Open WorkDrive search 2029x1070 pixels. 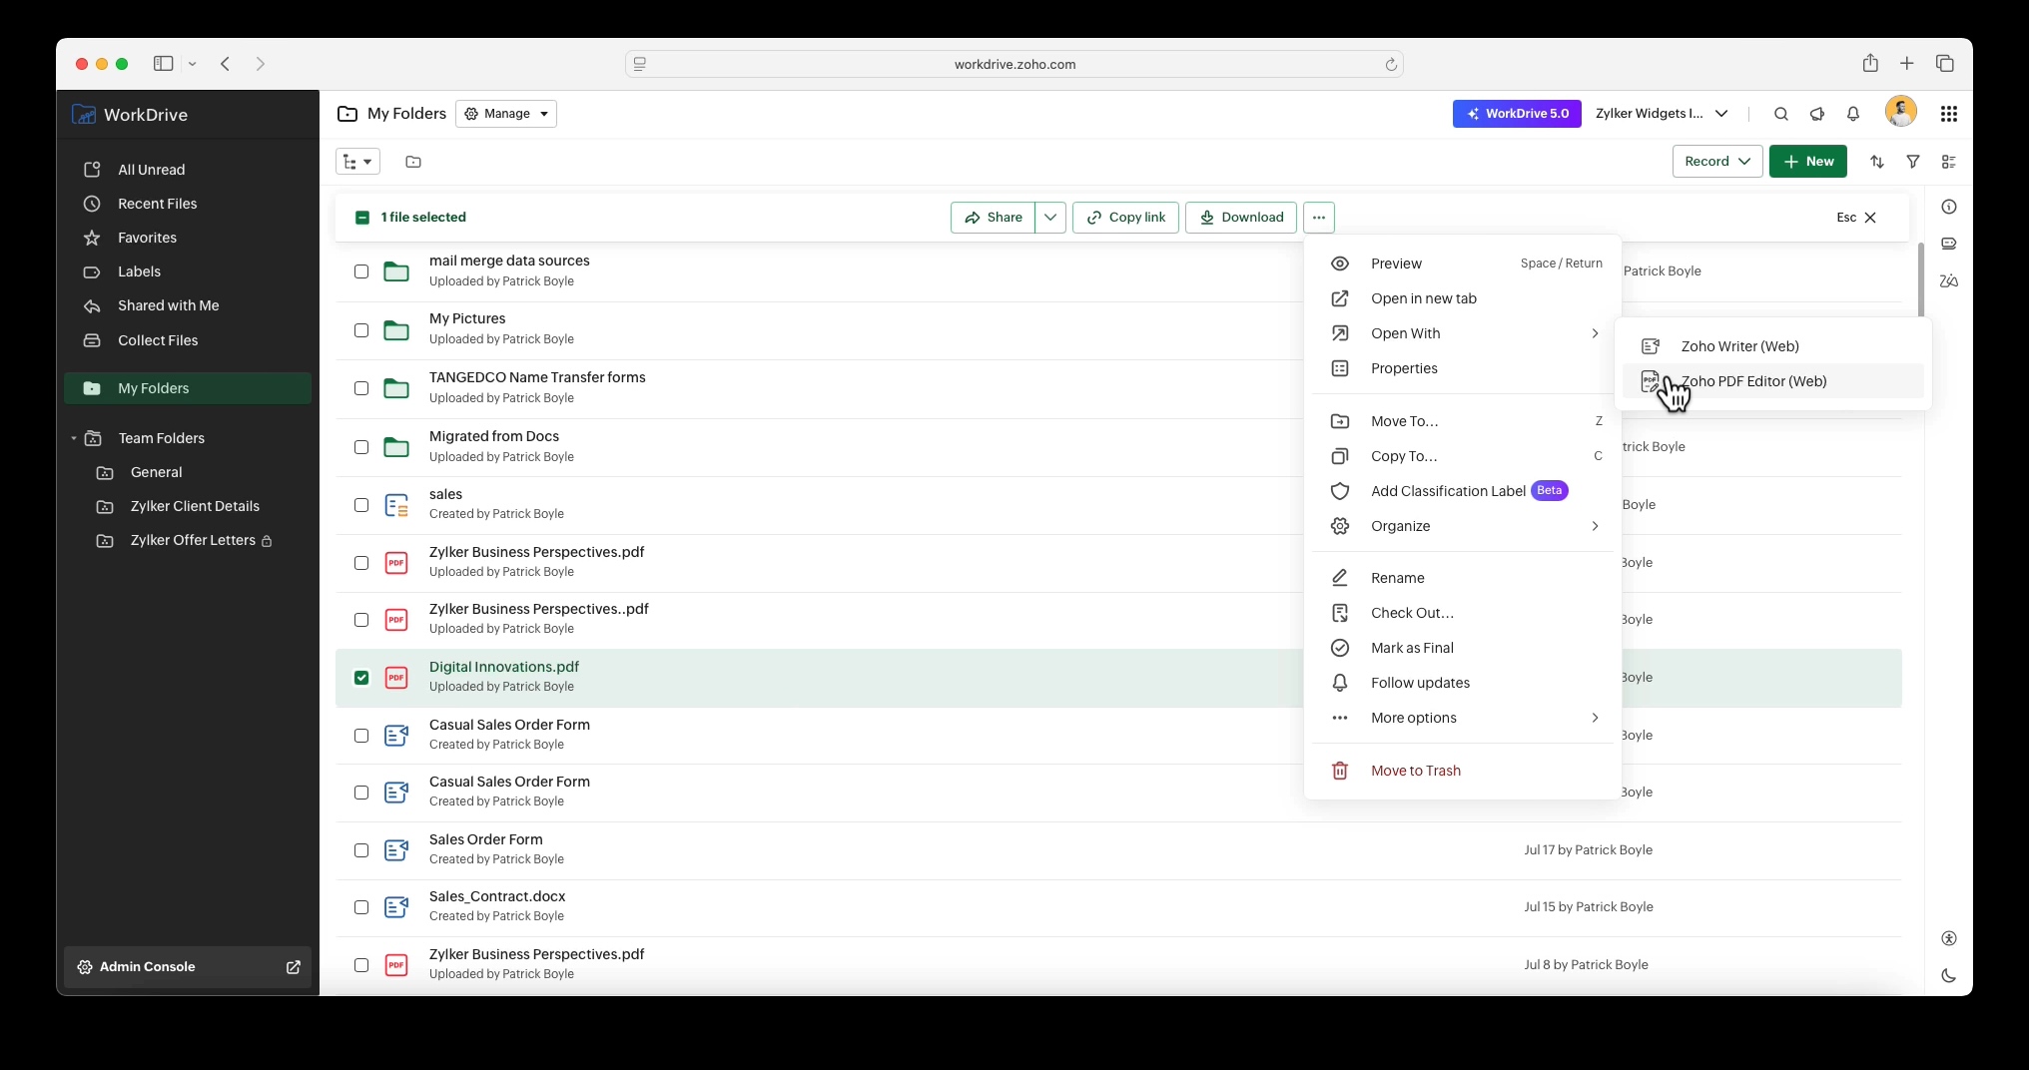[x=1782, y=114]
